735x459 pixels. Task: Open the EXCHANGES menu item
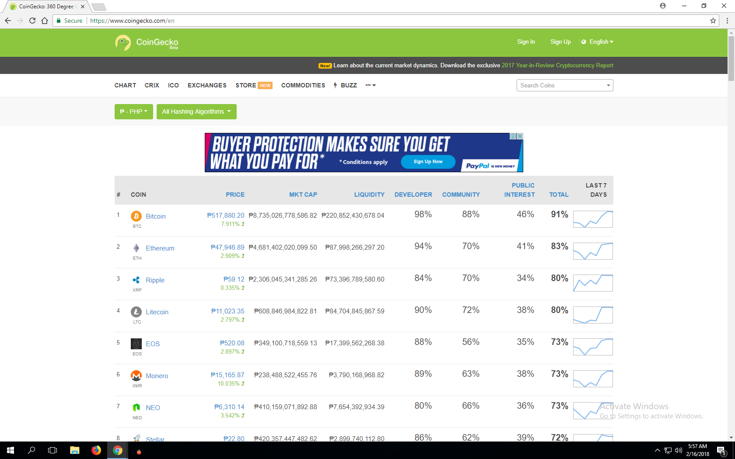pos(207,85)
